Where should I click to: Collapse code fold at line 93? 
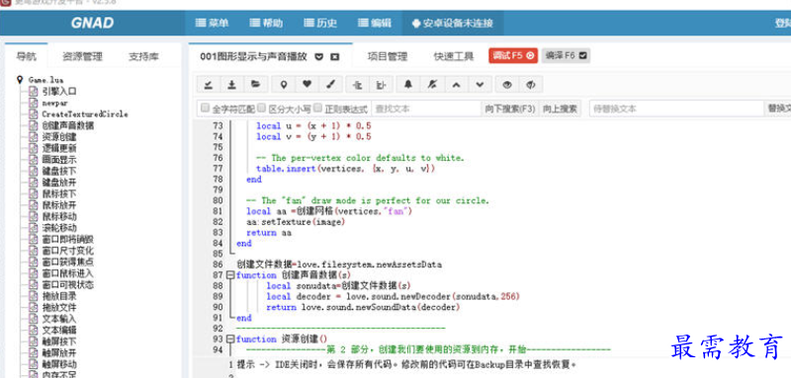click(230, 339)
